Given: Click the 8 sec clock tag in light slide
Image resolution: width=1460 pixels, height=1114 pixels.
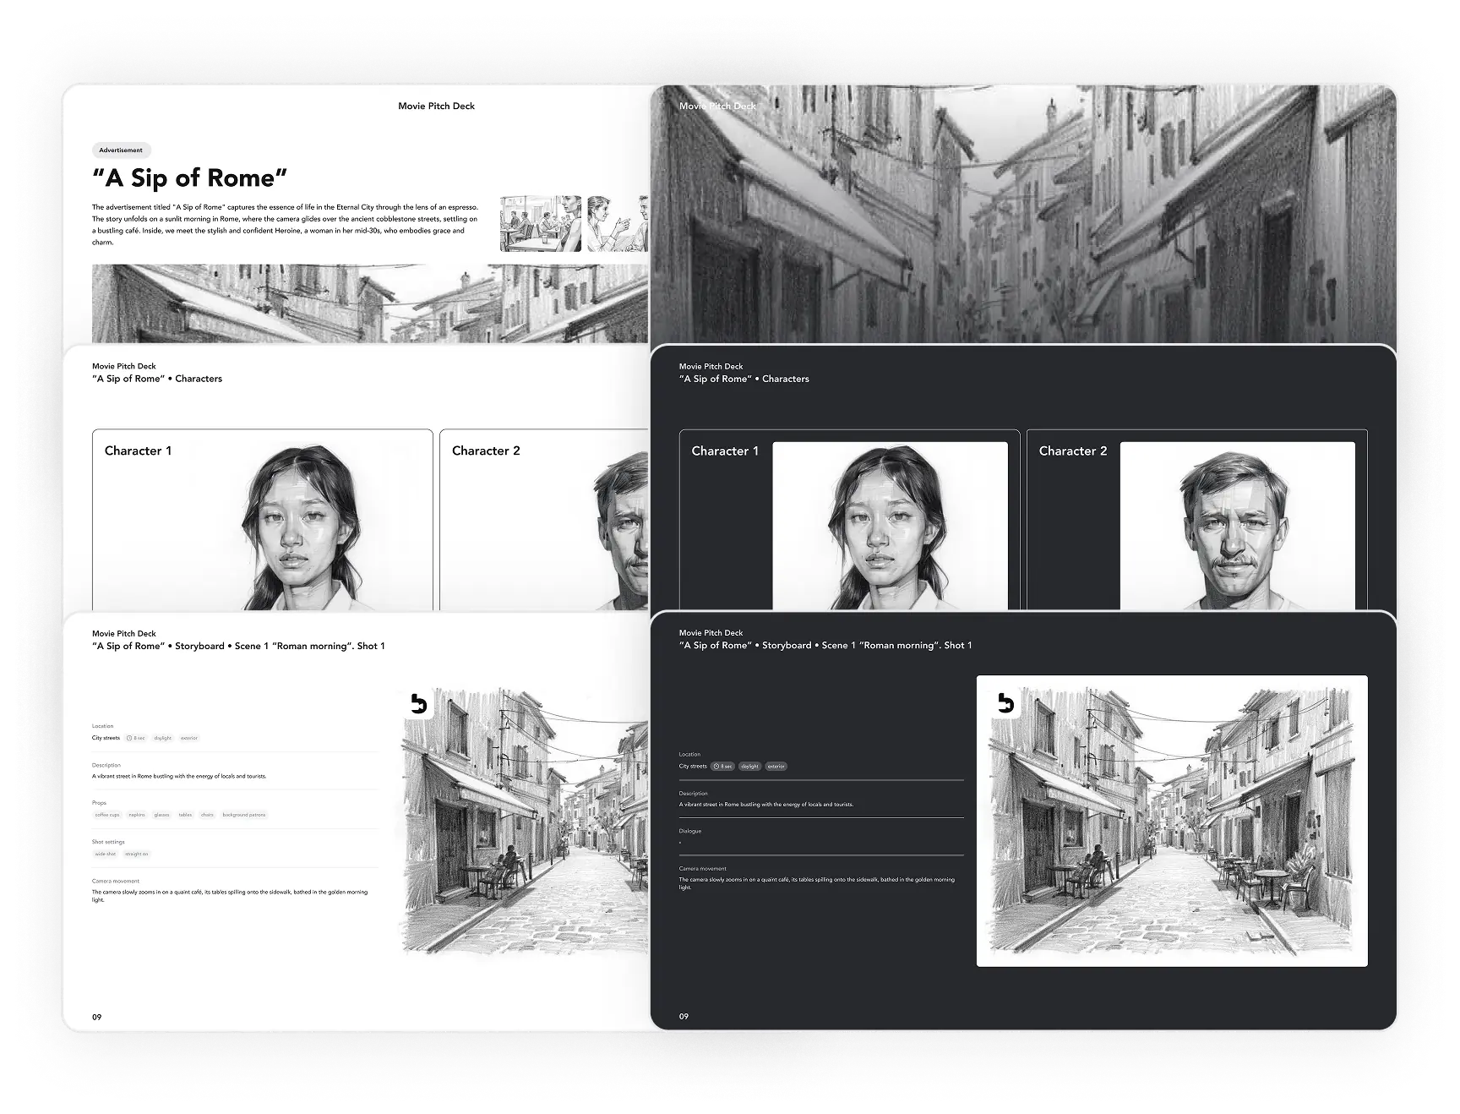Looking at the screenshot, I should (x=136, y=738).
